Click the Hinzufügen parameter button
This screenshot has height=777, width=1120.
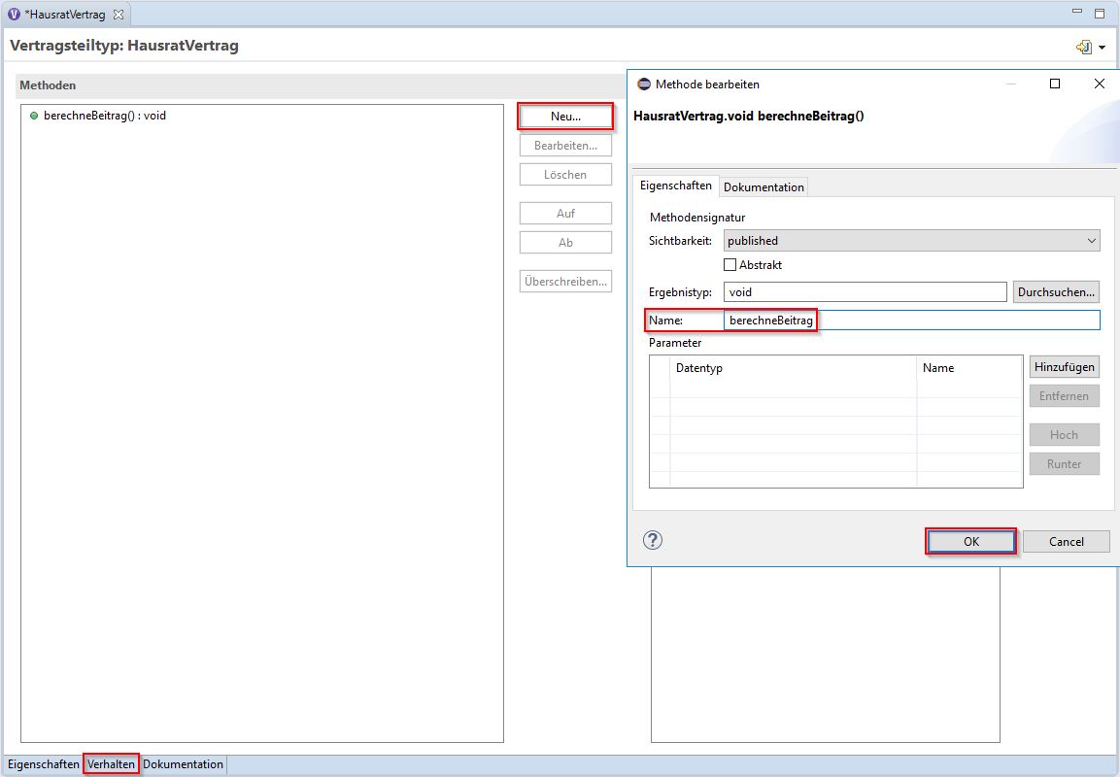coord(1065,367)
